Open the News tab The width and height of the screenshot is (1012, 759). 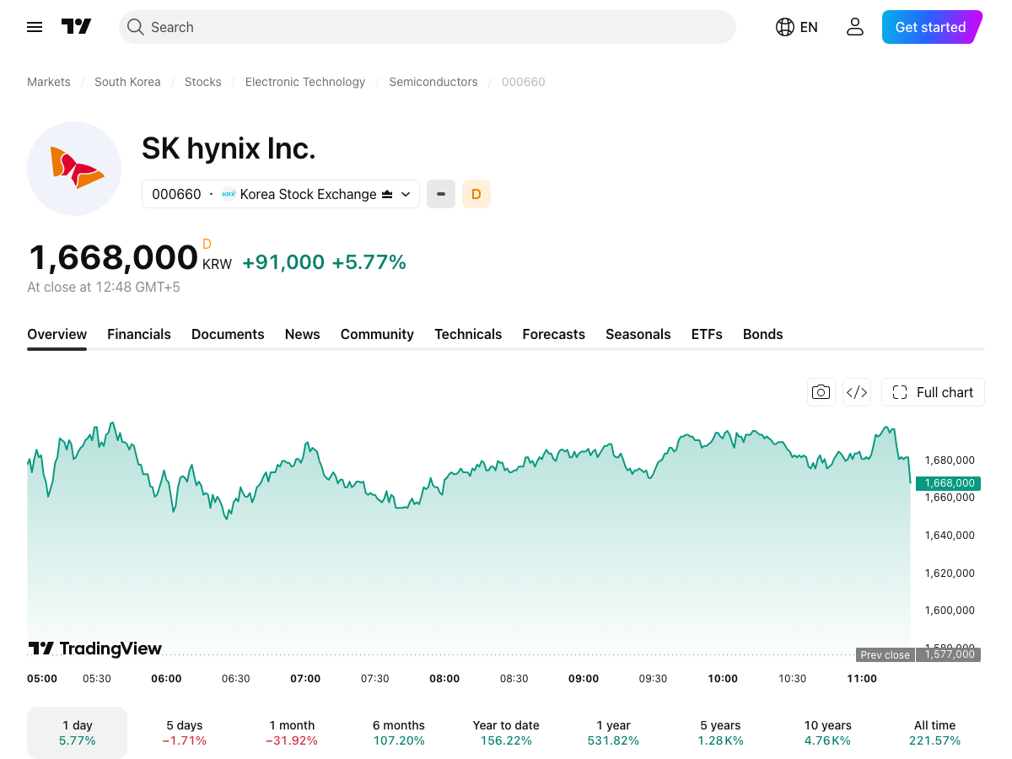(x=303, y=334)
